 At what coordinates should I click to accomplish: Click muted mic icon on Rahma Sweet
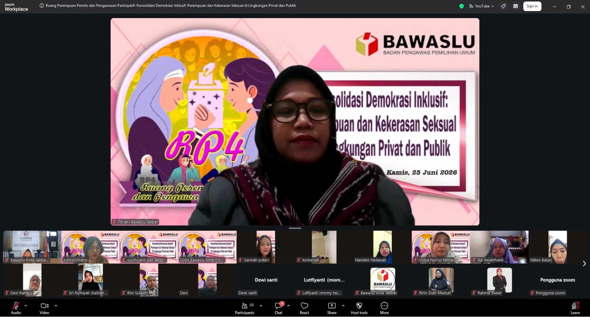tap(474, 293)
